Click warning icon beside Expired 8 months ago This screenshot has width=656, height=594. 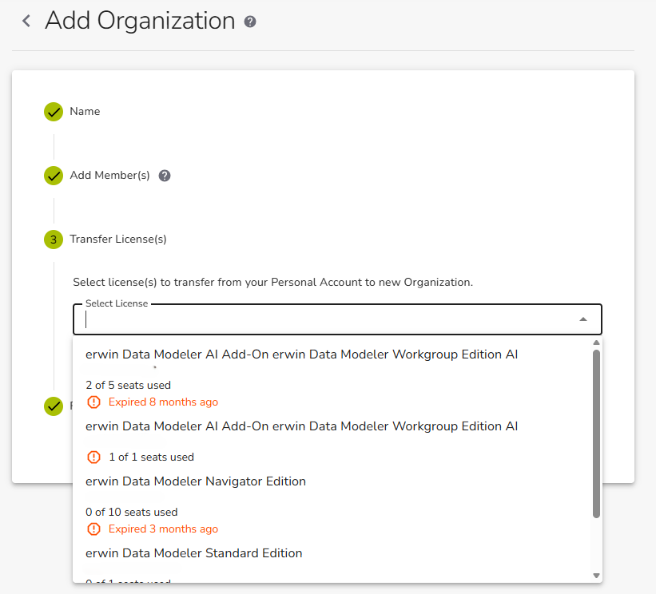click(93, 402)
